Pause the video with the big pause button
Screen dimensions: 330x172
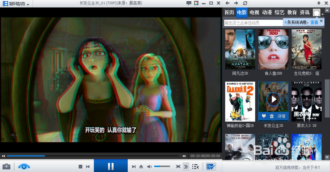click(111, 166)
